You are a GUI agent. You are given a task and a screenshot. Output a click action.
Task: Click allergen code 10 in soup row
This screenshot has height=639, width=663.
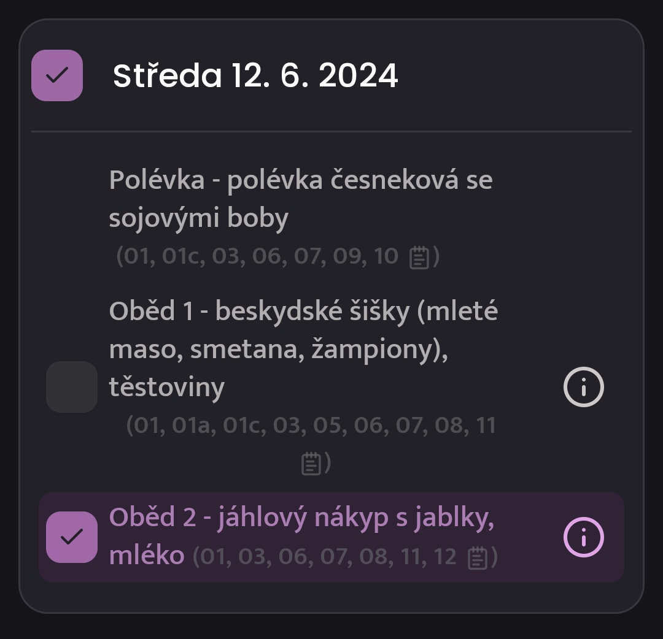point(386,256)
